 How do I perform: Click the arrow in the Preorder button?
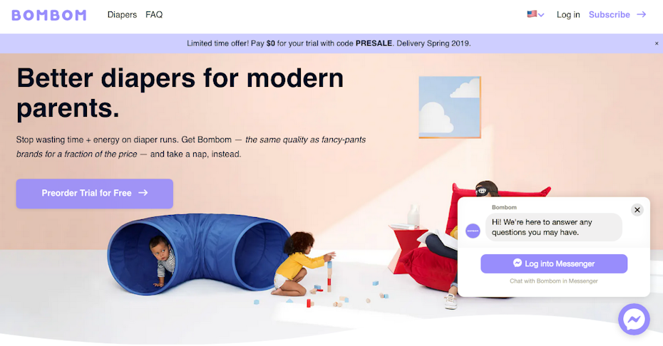click(143, 193)
